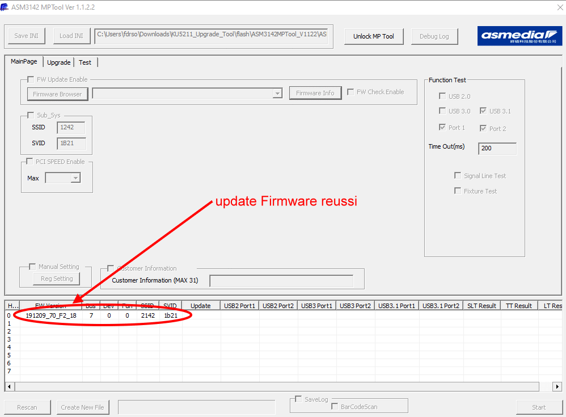Select row number 7 in the device table
Screen dimensions: 566x417
click(9, 371)
